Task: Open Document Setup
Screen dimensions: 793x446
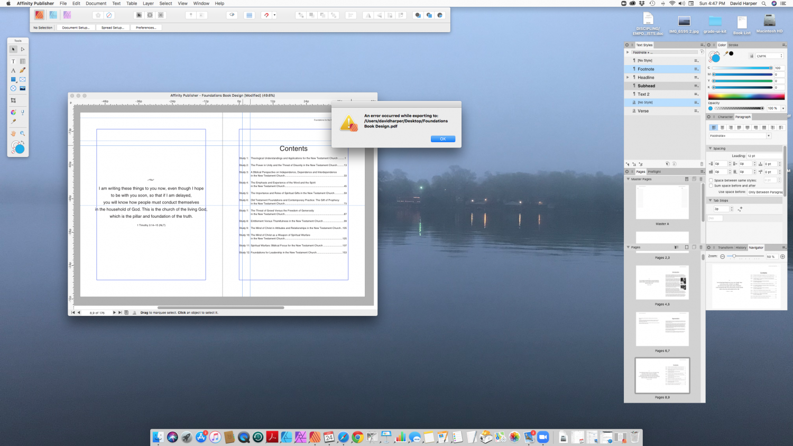Action: pyautogui.click(x=76, y=27)
